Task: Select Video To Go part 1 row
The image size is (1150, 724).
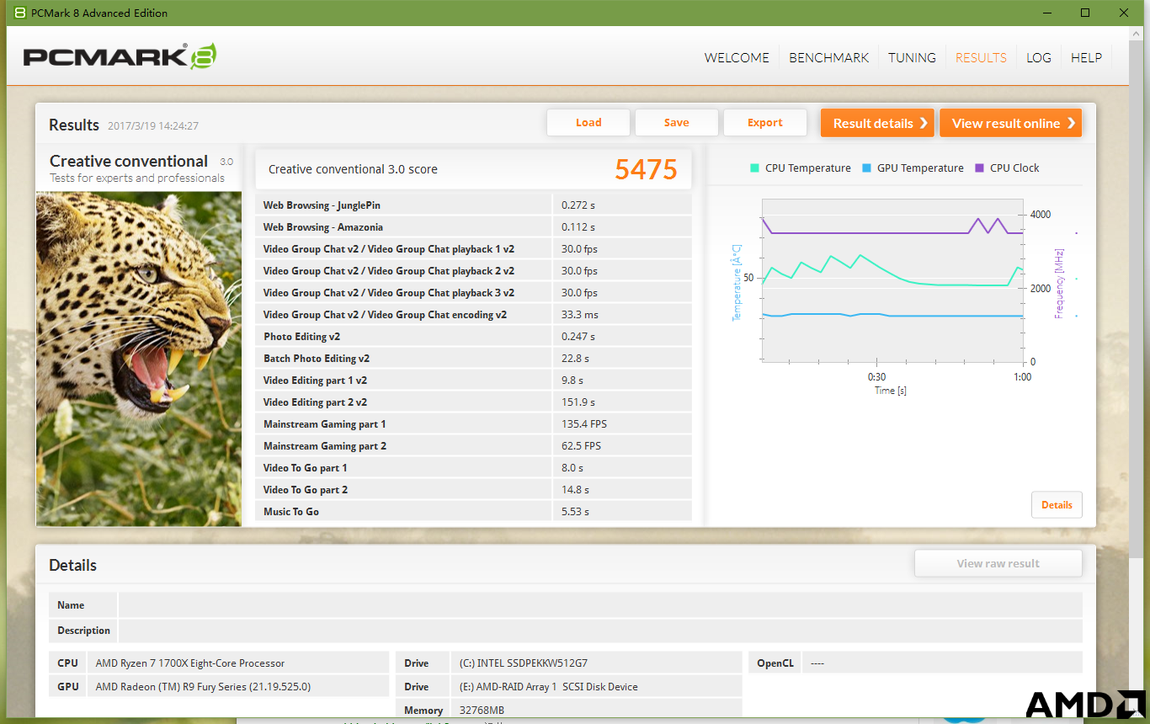Action: (x=473, y=468)
